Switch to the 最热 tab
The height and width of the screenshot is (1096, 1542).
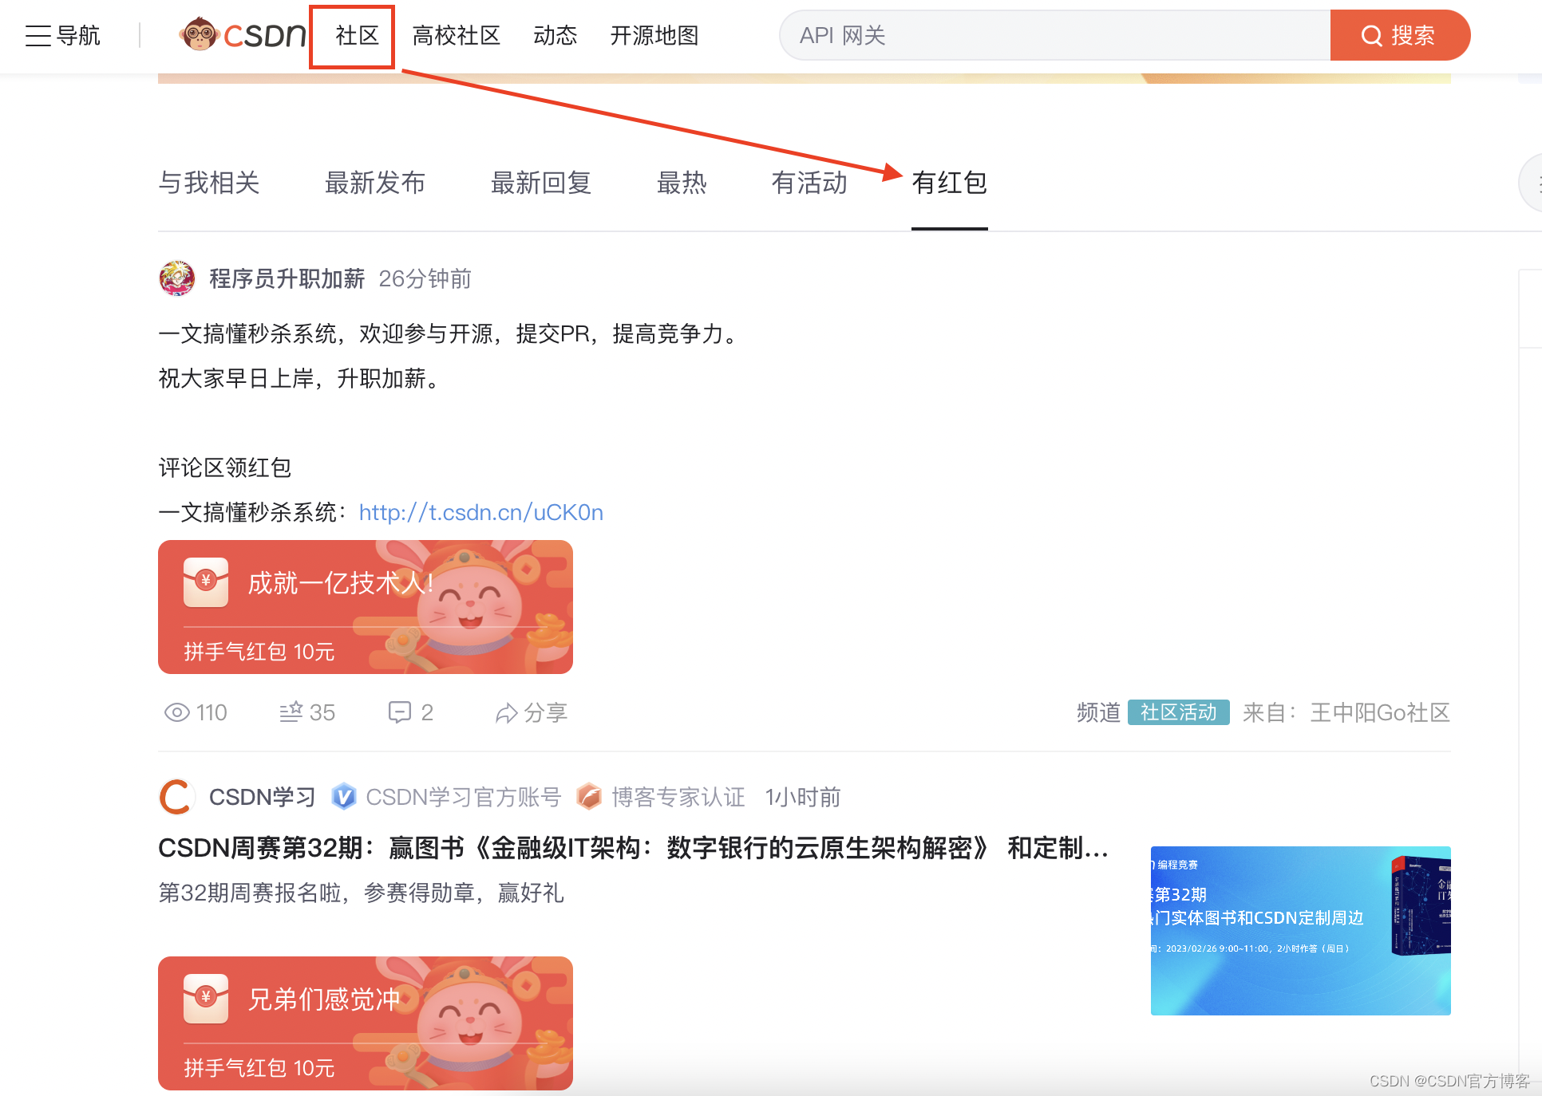pos(682,183)
